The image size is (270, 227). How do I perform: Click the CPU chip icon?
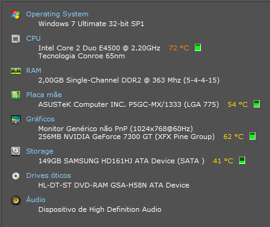16,39
